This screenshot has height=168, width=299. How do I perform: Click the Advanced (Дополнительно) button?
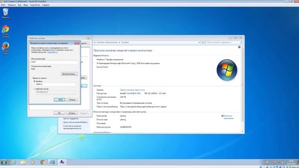click(70, 74)
